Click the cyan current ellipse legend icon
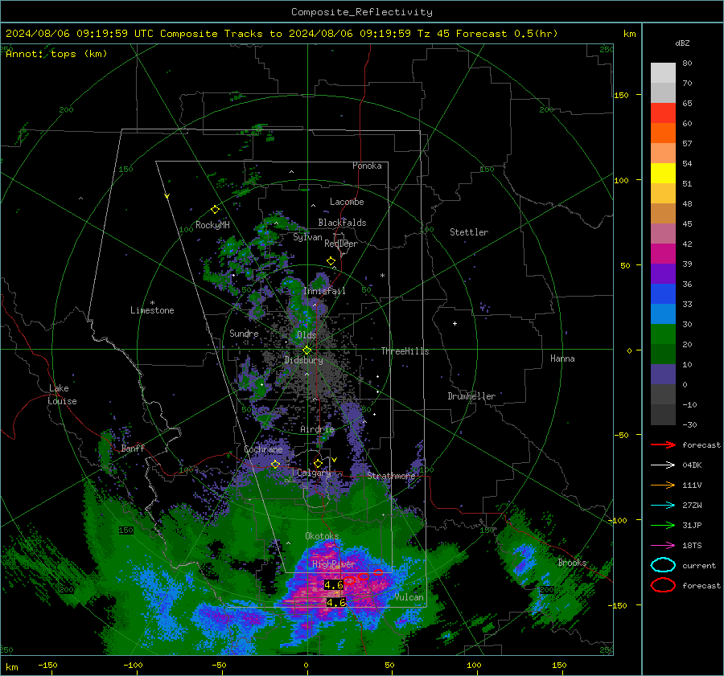724x676 pixels. (x=663, y=565)
